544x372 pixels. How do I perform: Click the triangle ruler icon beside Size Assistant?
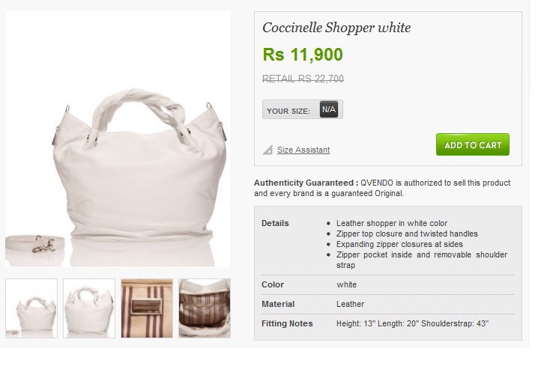(268, 150)
